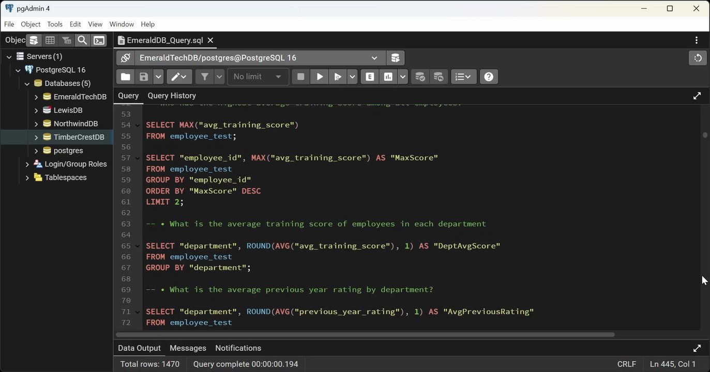Open the database connection dropdown
This screenshot has width=710, height=372.
[x=374, y=58]
